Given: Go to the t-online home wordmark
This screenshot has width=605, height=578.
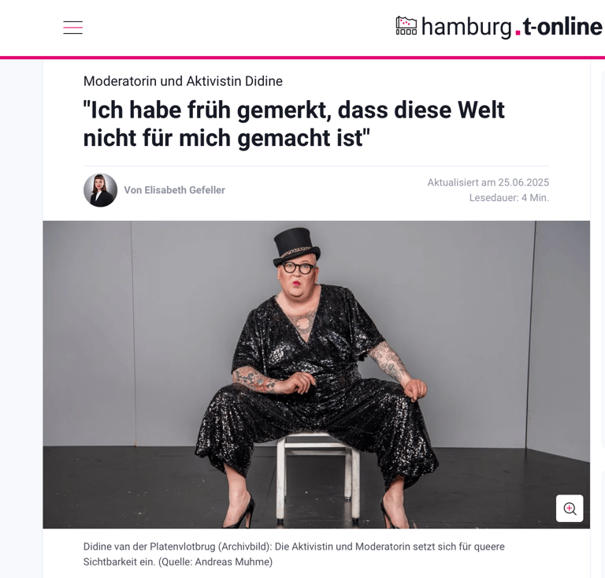Looking at the screenshot, I should point(562,26).
